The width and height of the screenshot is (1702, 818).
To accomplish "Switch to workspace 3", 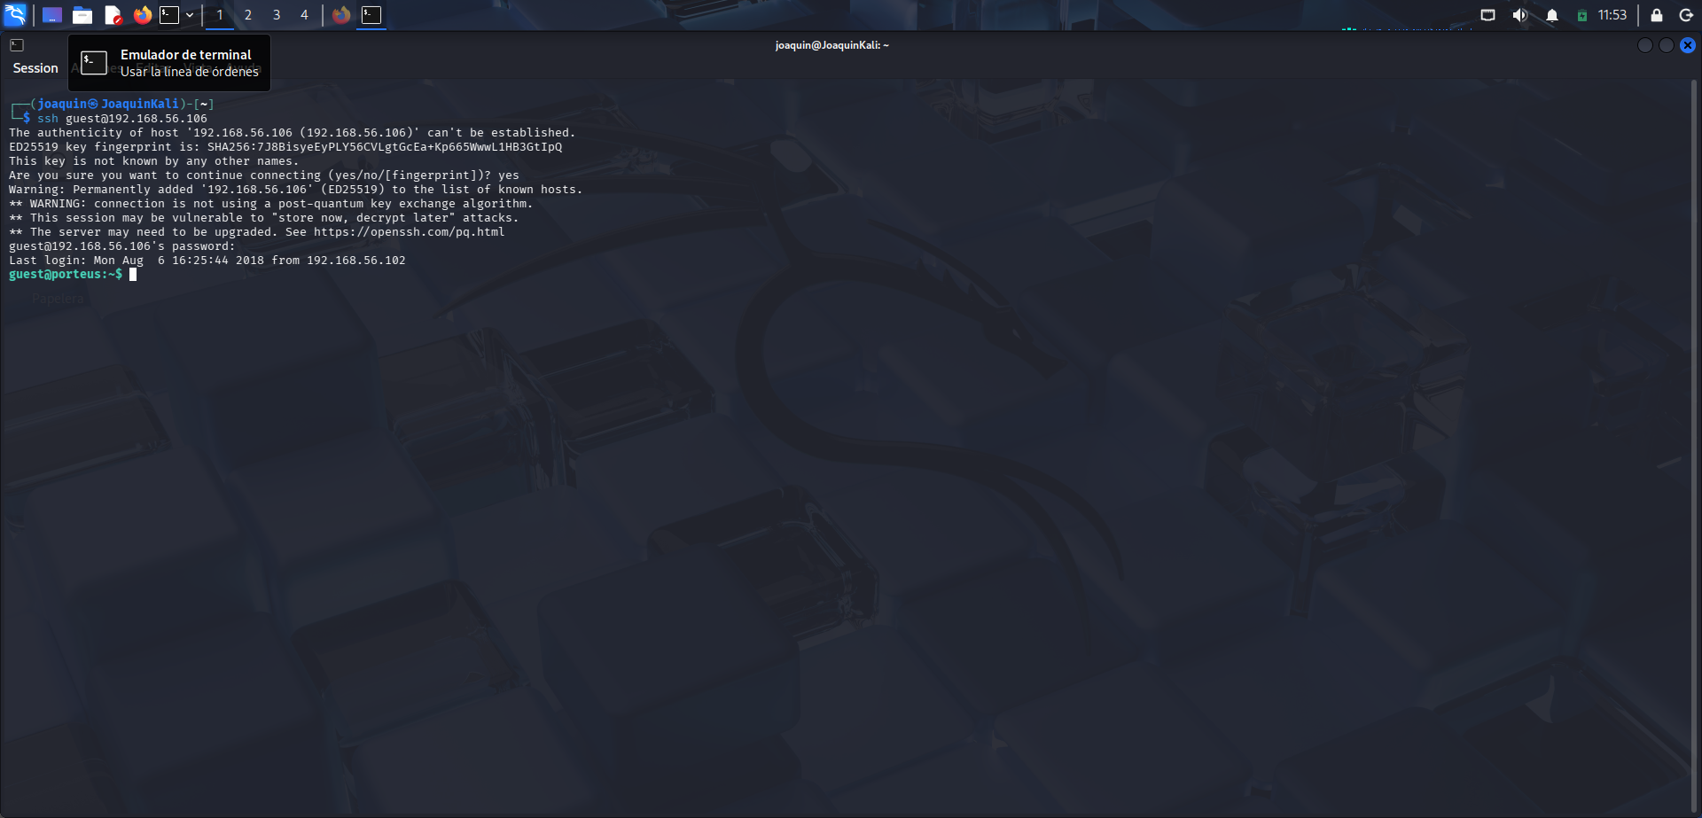I will 277,15.
